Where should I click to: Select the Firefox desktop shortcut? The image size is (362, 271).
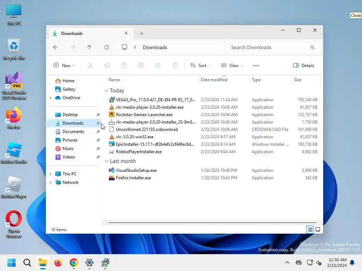coord(14,118)
